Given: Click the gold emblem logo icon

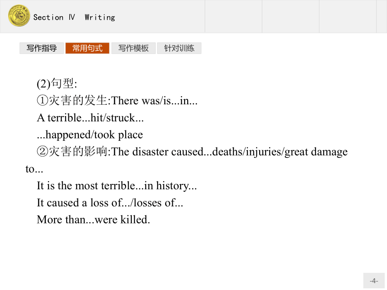Looking at the screenshot, I should pos(19,16).
